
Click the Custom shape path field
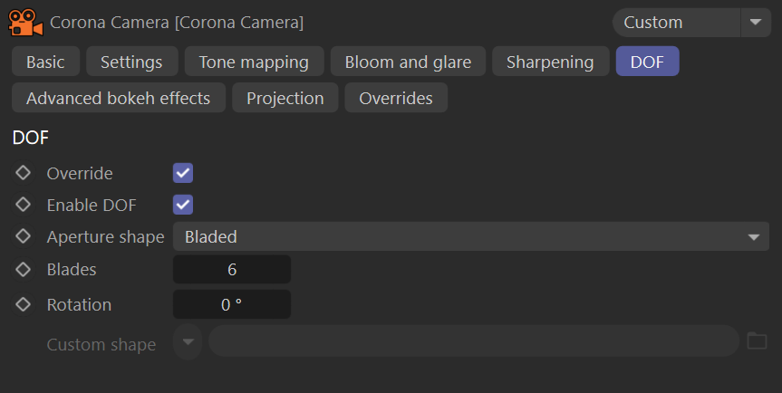pyautogui.click(x=473, y=341)
